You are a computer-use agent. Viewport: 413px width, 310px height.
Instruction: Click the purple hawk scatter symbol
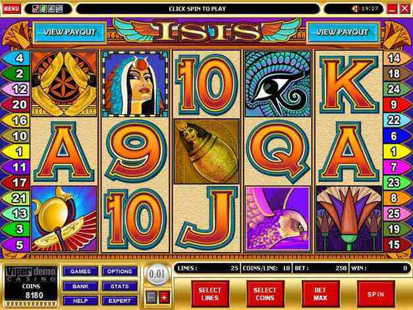pos(278,218)
